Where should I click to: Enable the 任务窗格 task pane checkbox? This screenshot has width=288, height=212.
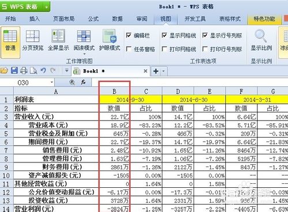pyautogui.click(x=128, y=49)
